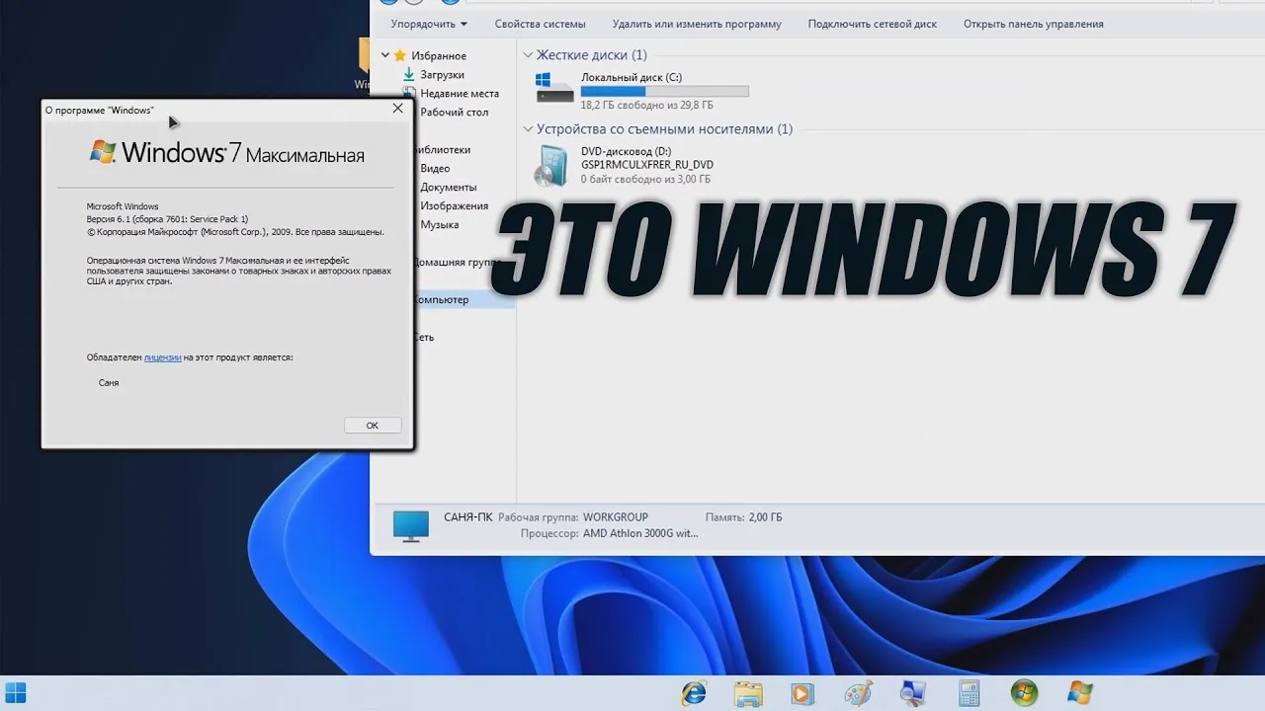Click Подключить сетевой диск
Screen dimensions: 1265x711
click(873, 24)
